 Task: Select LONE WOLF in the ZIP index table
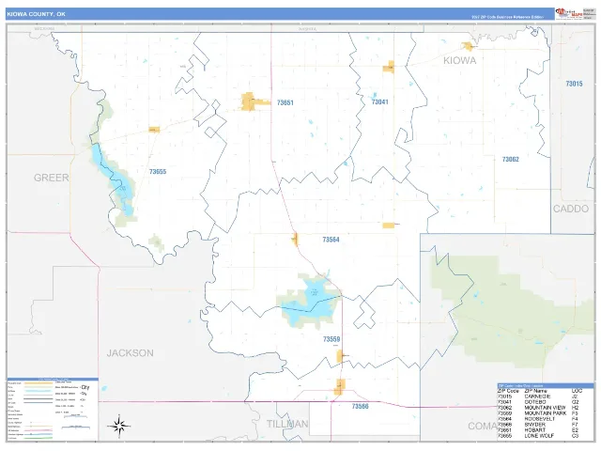click(x=539, y=436)
